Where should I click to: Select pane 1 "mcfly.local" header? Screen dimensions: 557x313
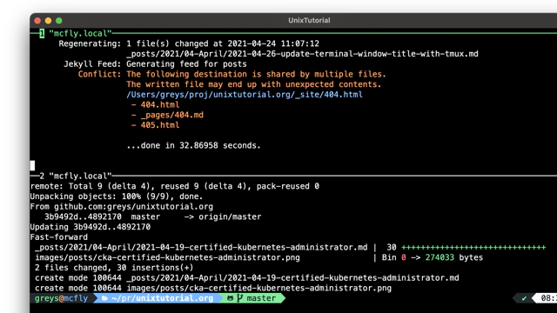click(76, 33)
